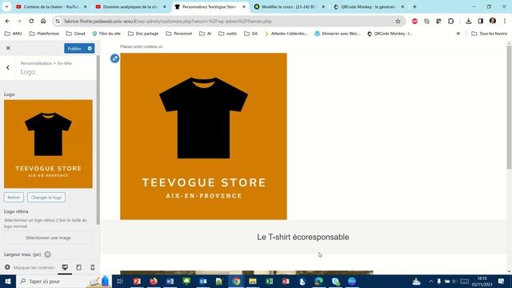Click the browser back arrow
The image size is (512, 288).
coord(7,22)
